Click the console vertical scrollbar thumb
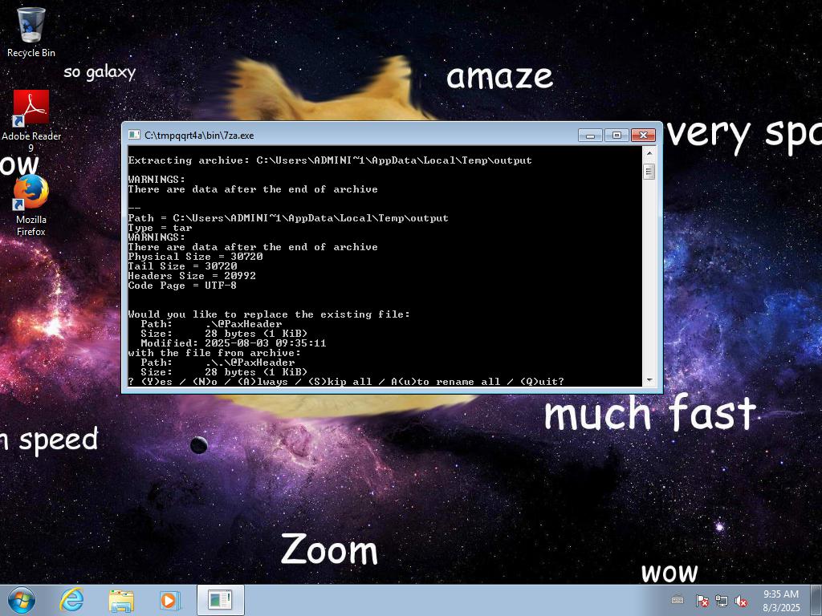This screenshot has width=822, height=616. click(x=649, y=172)
